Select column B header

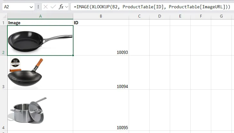point(101,16)
